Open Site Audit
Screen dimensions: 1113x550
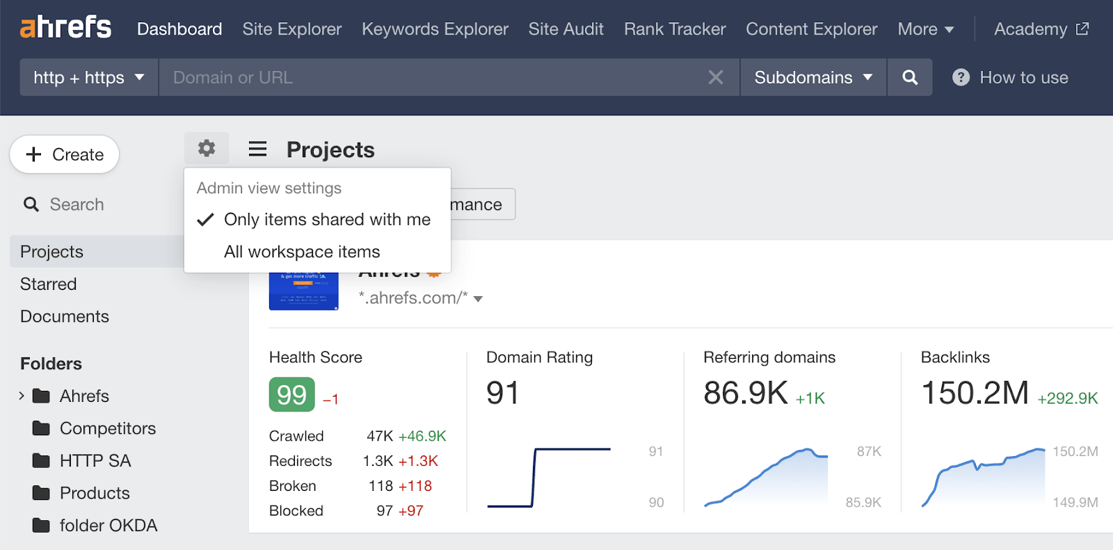click(566, 29)
